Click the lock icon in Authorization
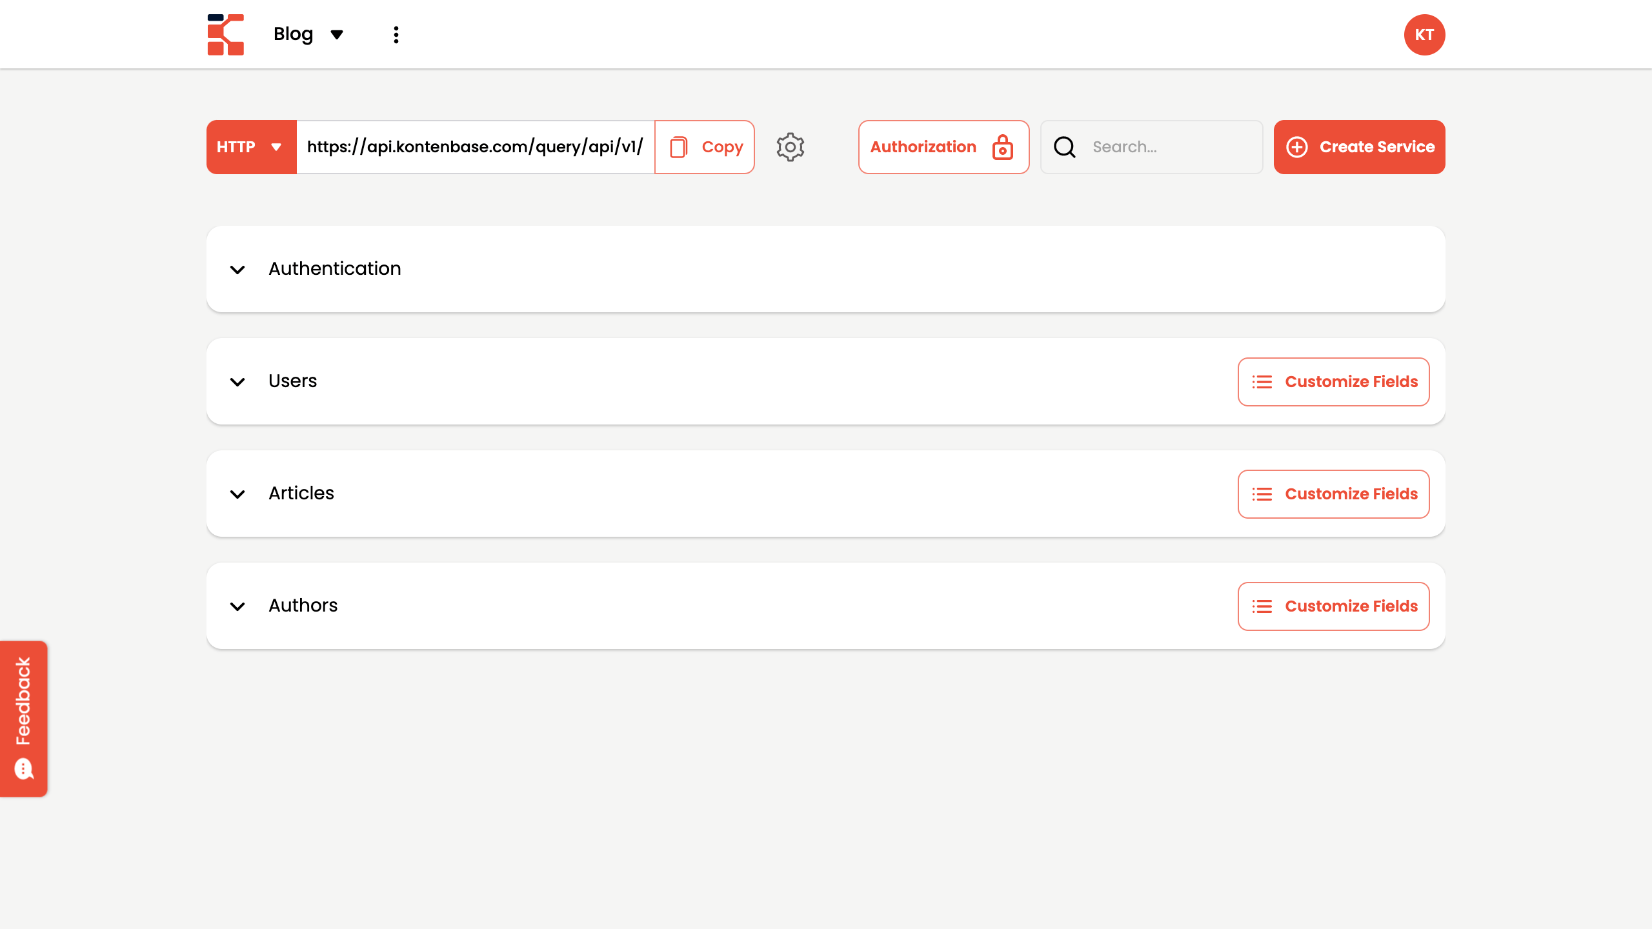 point(1002,147)
